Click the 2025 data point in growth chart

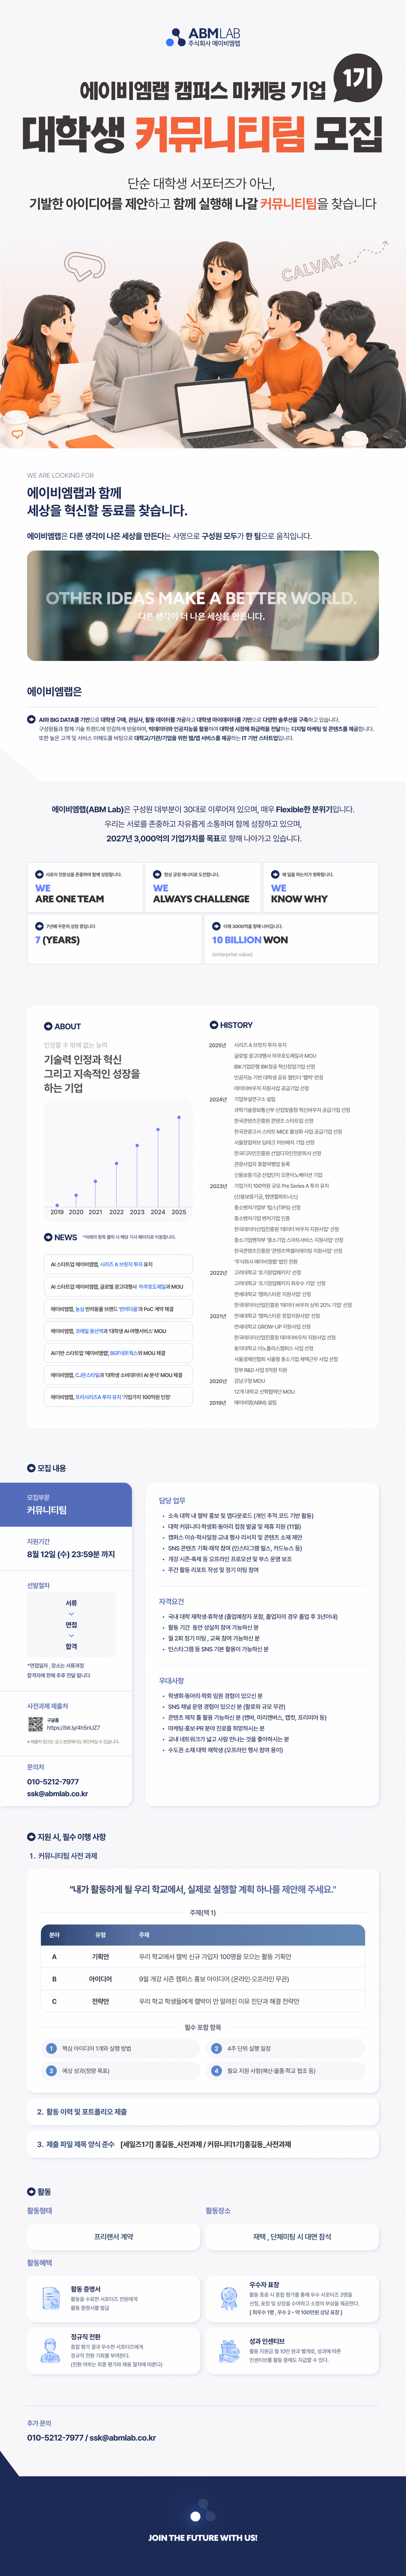point(179,1117)
